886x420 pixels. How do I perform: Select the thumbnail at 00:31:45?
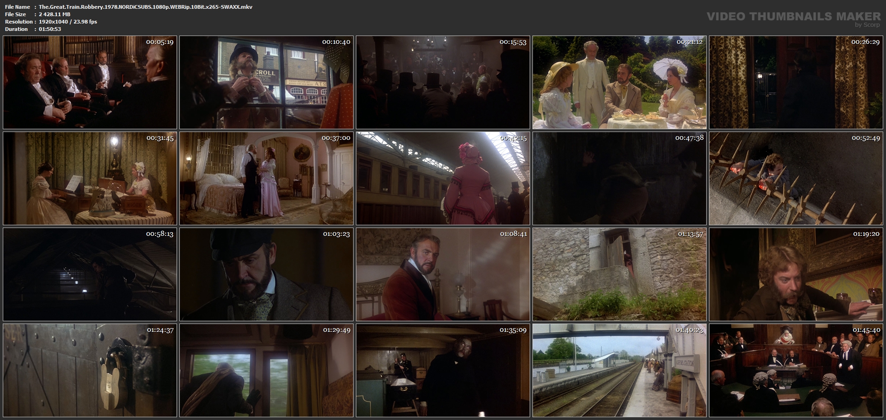coord(90,178)
